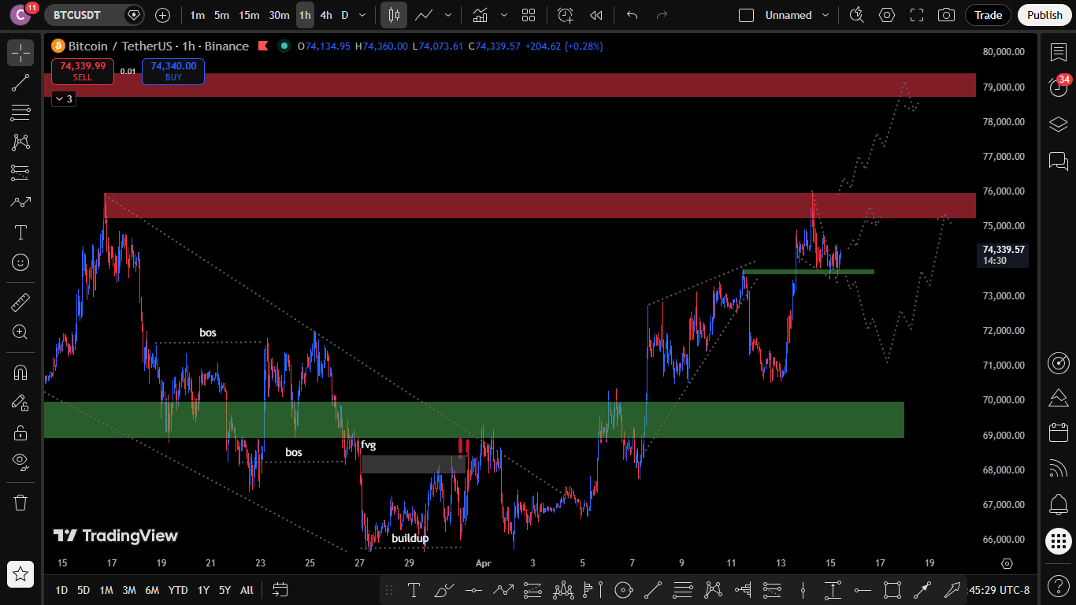Image resolution: width=1076 pixels, height=605 pixels.
Task: Open brush and shapes tool group
Action: pos(20,202)
